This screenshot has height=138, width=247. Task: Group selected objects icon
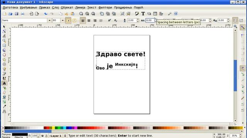(122, 14)
